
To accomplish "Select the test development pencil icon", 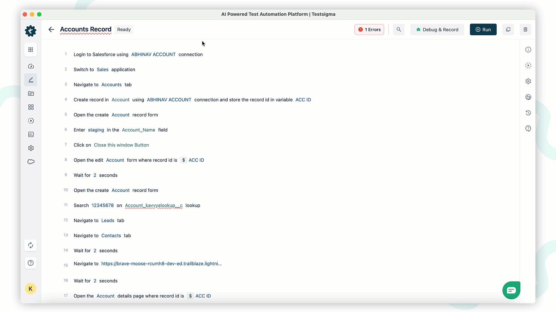I will click(x=31, y=80).
